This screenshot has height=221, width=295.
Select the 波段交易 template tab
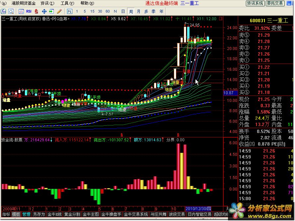tap(177, 214)
